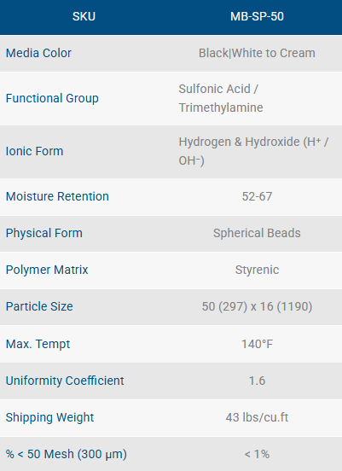The image size is (342, 471).
Task: Select the Black|White to Cream value
Action: [x=257, y=53]
